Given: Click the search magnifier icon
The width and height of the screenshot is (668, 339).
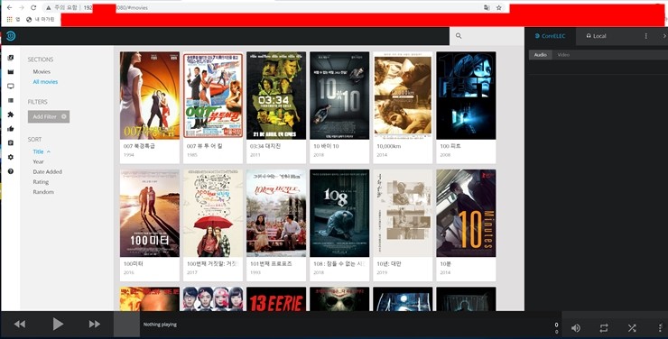Looking at the screenshot, I should pyautogui.click(x=459, y=36).
